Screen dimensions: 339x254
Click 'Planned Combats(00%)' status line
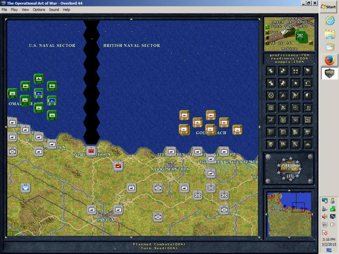click(x=159, y=244)
